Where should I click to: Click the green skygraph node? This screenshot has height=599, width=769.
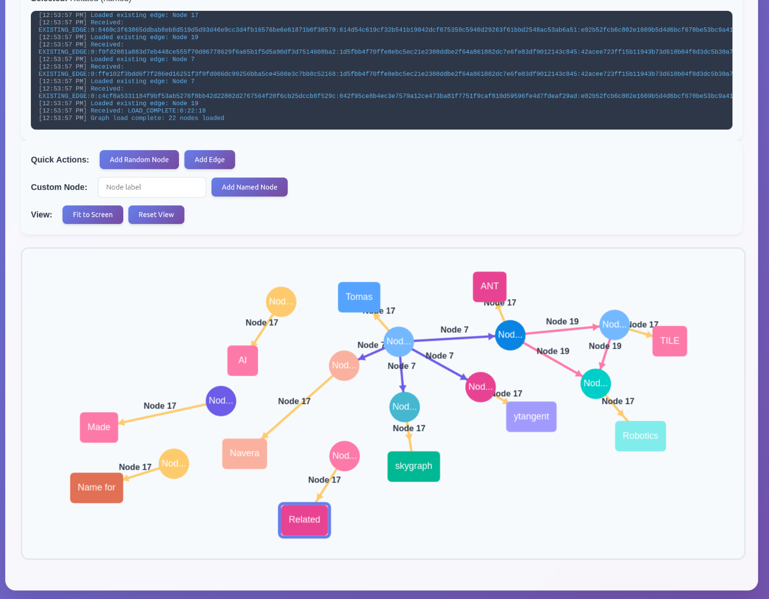tap(413, 466)
